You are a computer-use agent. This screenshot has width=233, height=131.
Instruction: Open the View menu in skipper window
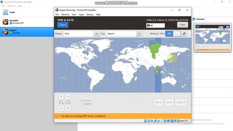coord(74,15)
